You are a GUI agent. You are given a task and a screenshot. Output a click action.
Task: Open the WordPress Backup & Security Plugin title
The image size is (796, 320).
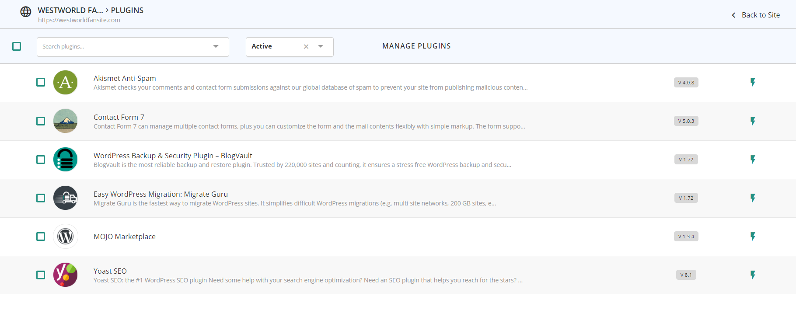coord(173,156)
